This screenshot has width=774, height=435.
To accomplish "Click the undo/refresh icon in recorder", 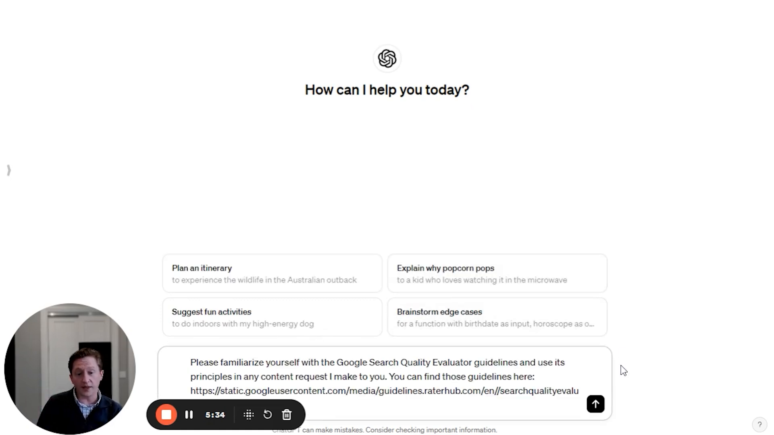I will (x=268, y=415).
